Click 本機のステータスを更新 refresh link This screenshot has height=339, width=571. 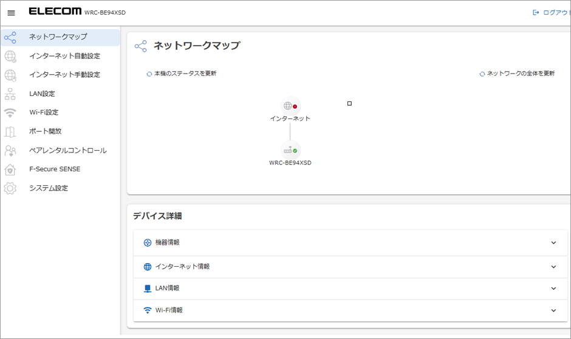click(x=182, y=74)
